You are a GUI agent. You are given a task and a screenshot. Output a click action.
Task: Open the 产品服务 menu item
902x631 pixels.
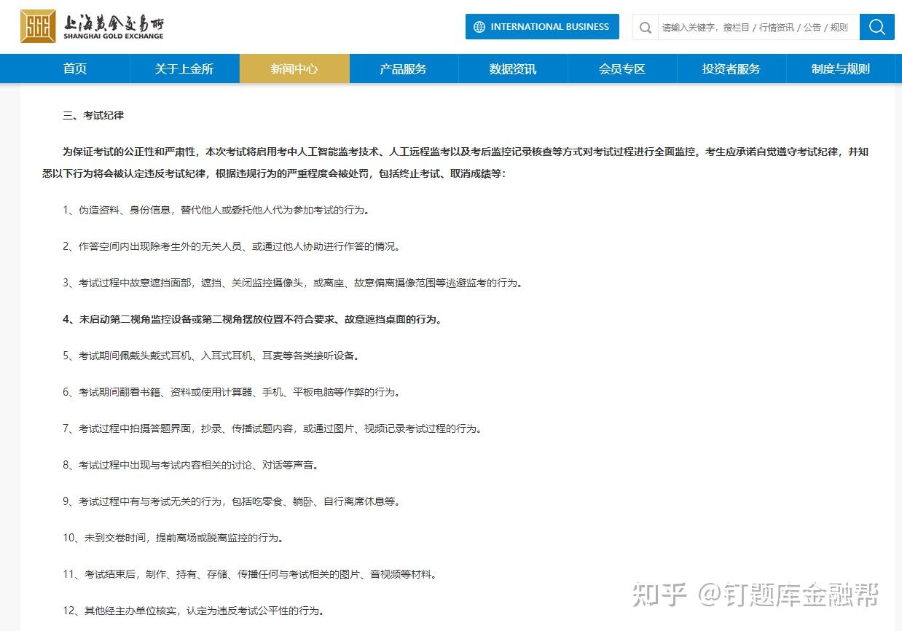(x=404, y=68)
